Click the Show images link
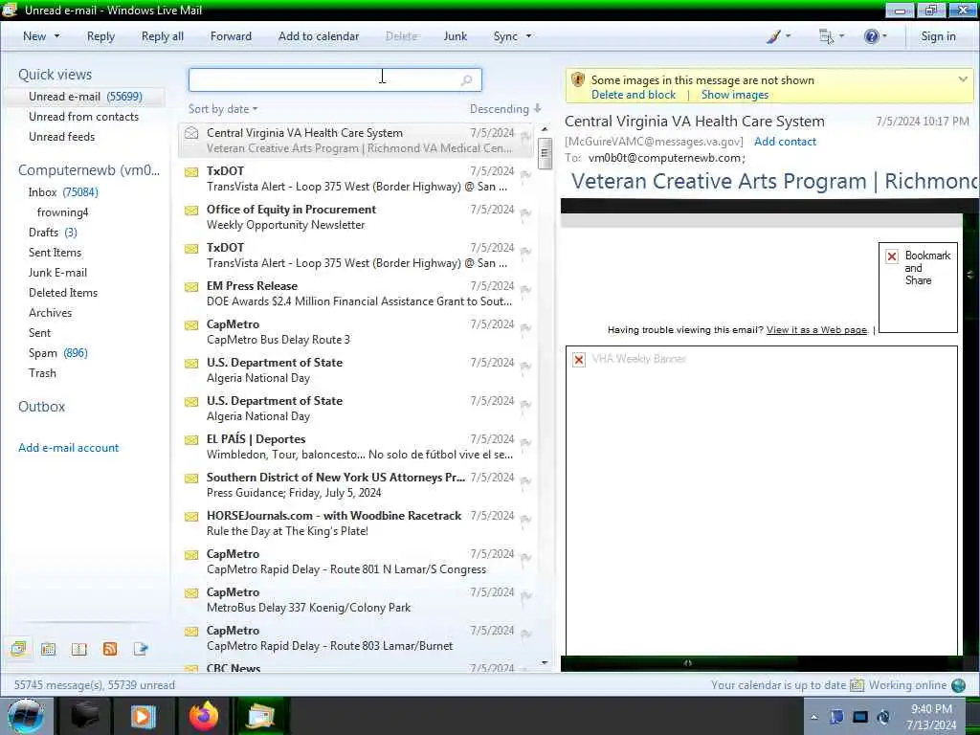The width and height of the screenshot is (980, 735). click(734, 95)
